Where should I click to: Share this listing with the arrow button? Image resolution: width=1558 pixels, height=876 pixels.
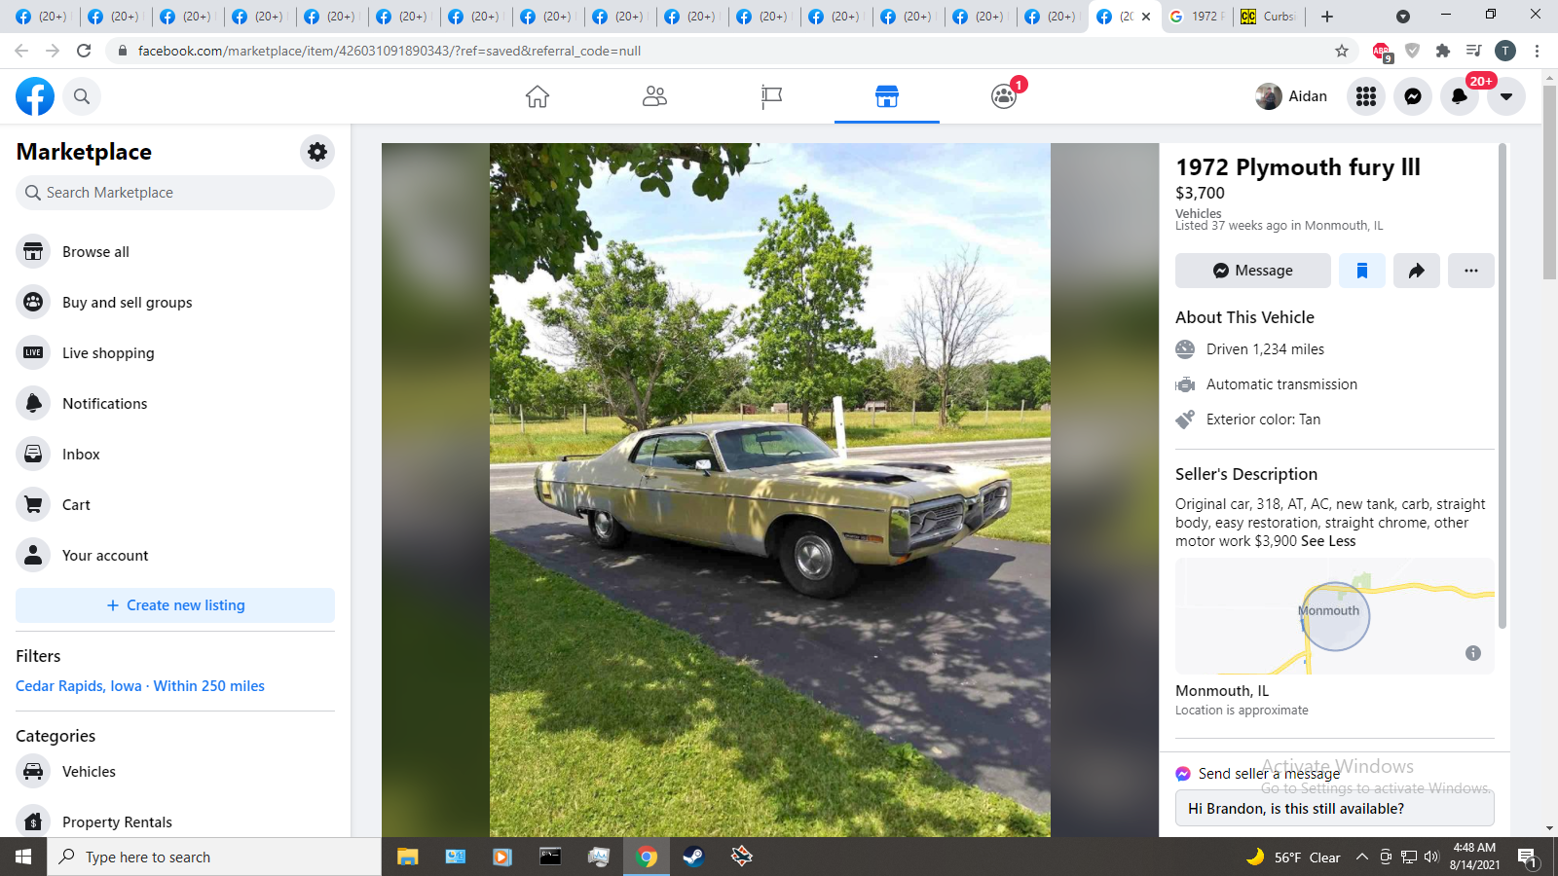(1417, 271)
